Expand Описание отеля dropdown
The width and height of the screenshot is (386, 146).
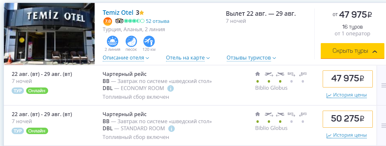pyautogui.click(x=126, y=58)
